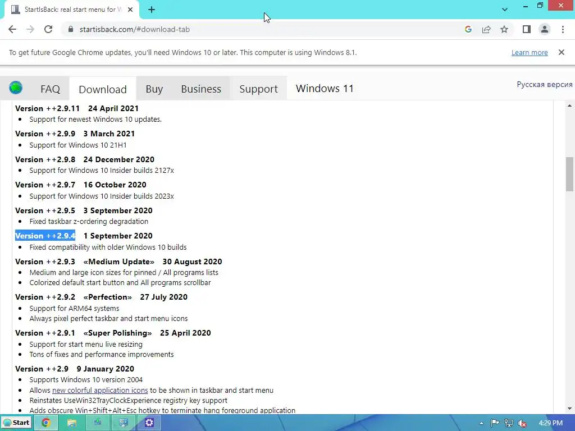Open the Action Center flag icon

pos(495,423)
